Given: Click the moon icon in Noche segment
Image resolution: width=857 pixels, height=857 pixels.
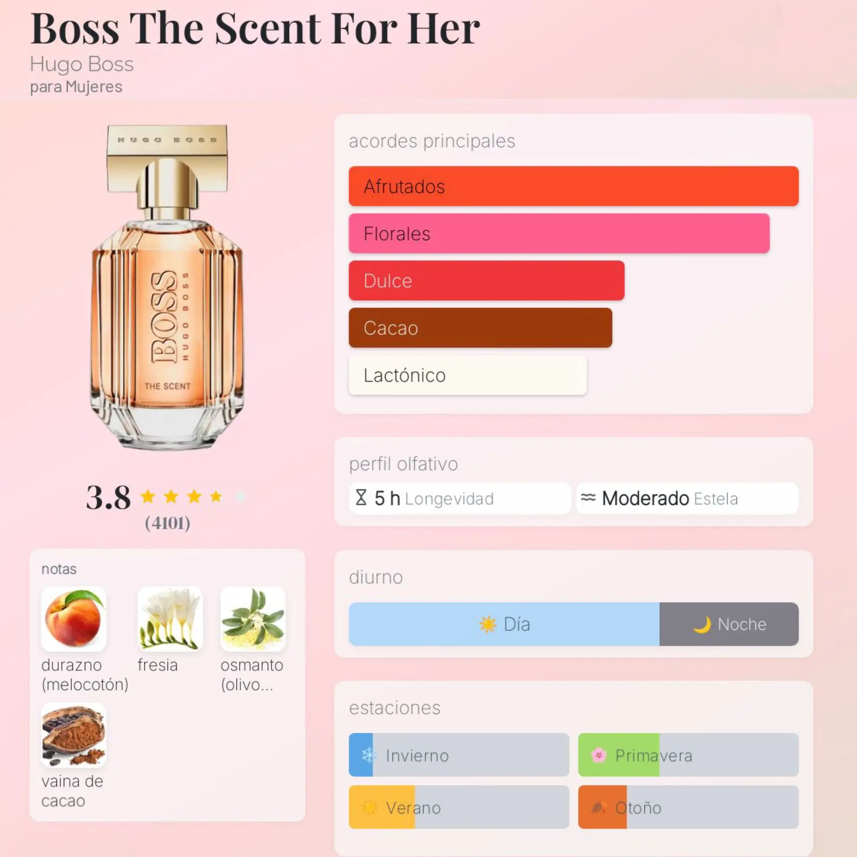Looking at the screenshot, I should 702,624.
